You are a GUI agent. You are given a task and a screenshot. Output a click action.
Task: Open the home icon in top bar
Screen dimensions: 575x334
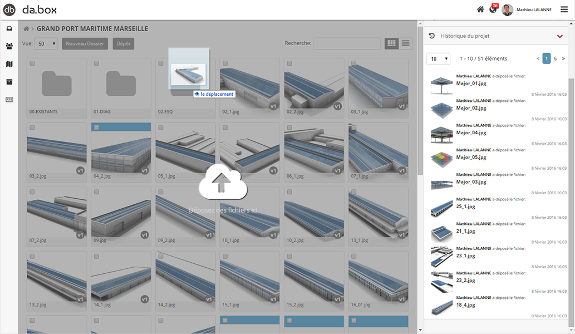point(480,9)
